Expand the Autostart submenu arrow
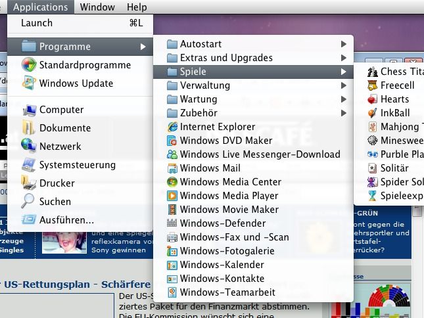The height and width of the screenshot is (318, 424). [344, 44]
